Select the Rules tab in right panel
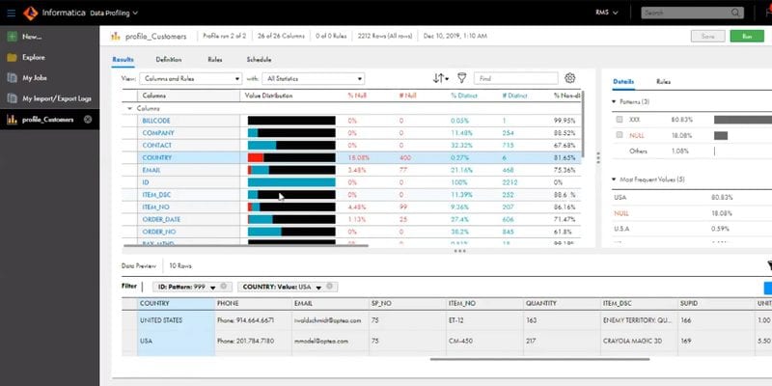Image resolution: width=772 pixels, height=386 pixels. (x=663, y=82)
